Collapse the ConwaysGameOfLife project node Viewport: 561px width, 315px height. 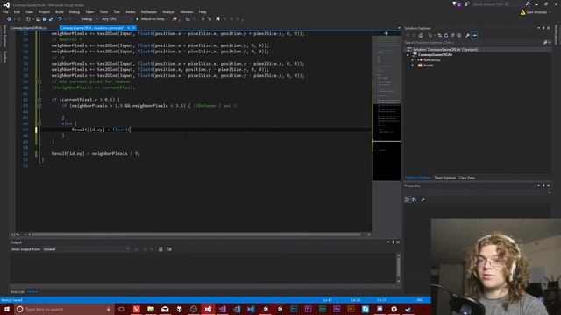tap(408, 55)
